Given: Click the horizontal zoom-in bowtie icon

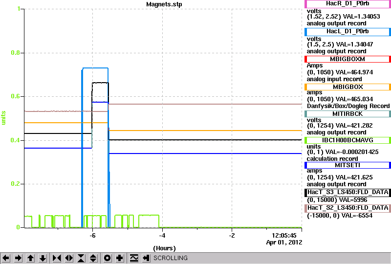Looking at the screenshot, I should [57, 258].
